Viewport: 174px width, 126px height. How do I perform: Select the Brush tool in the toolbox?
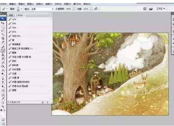[3, 51]
